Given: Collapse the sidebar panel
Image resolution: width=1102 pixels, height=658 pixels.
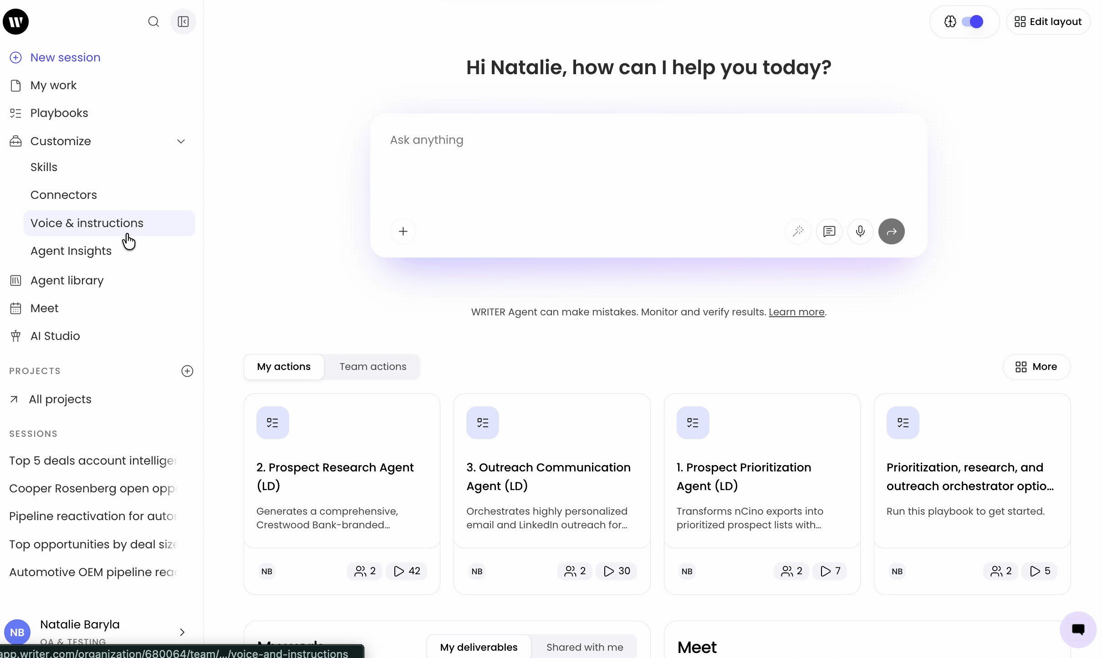Looking at the screenshot, I should point(183,21).
